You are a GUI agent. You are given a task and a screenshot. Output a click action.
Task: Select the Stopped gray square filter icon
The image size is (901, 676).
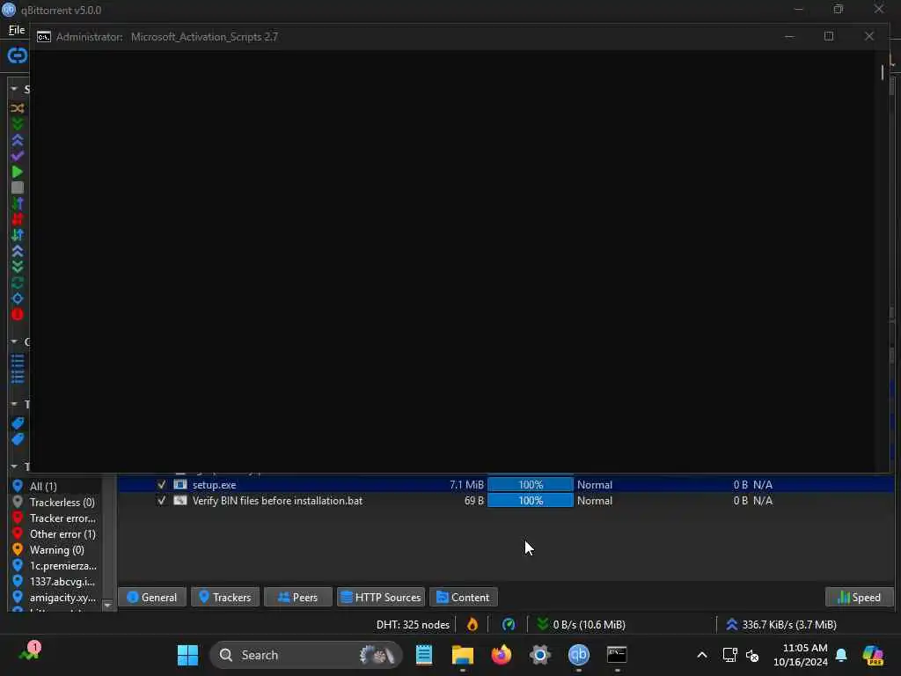[18, 187]
